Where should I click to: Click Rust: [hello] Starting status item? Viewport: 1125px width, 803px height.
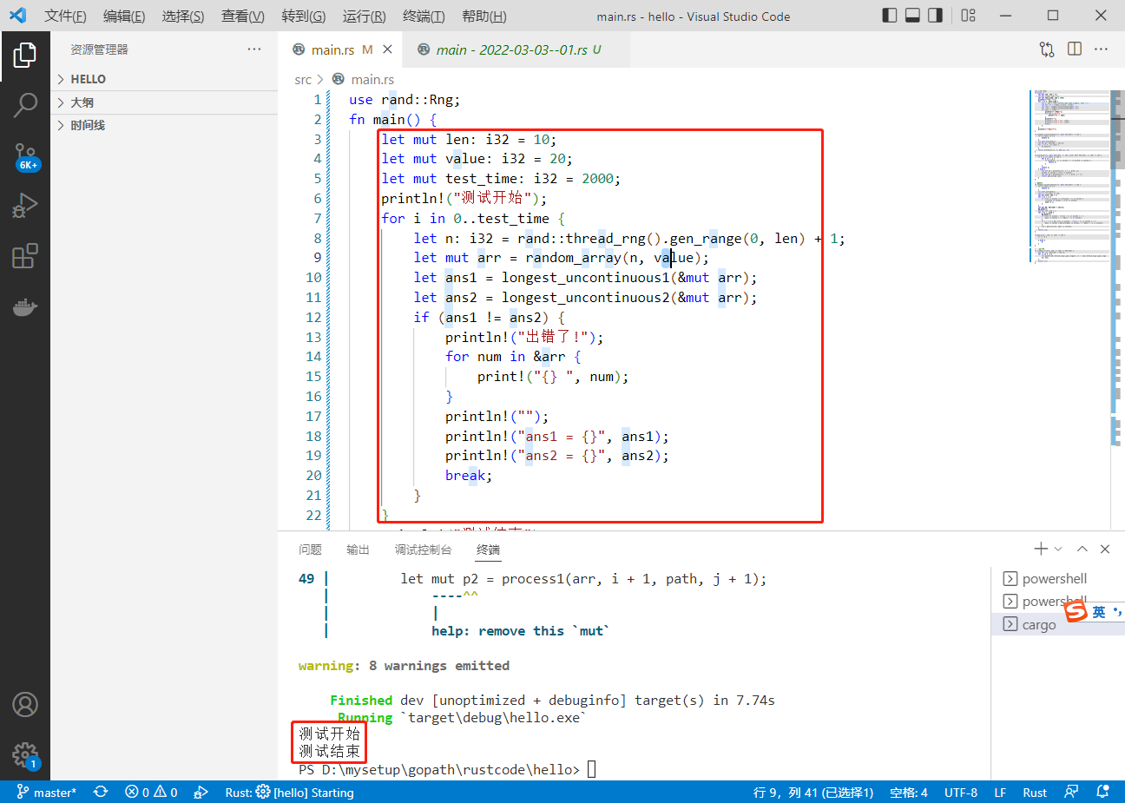[289, 793]
